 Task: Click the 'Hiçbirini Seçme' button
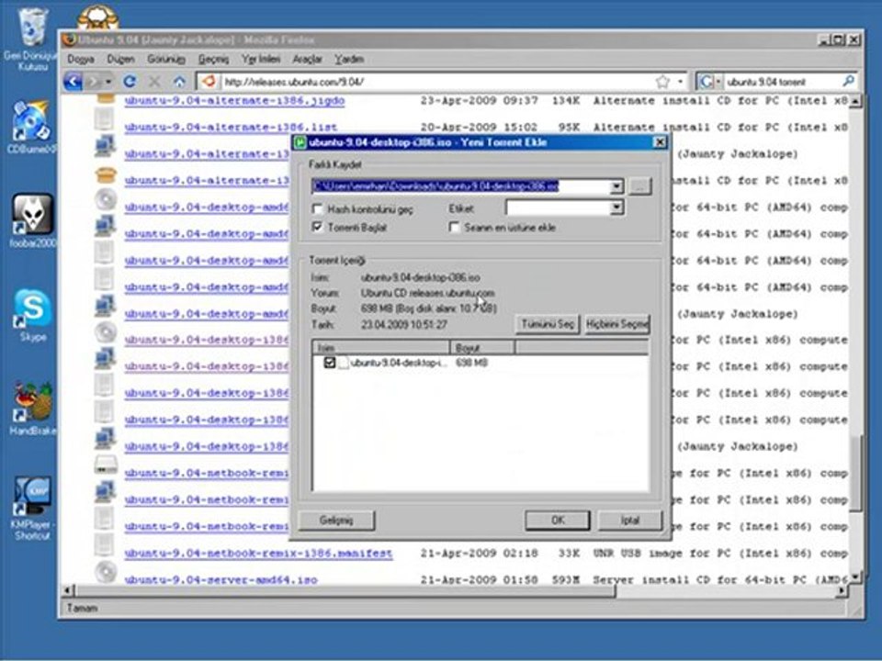[x=617, y=324]
